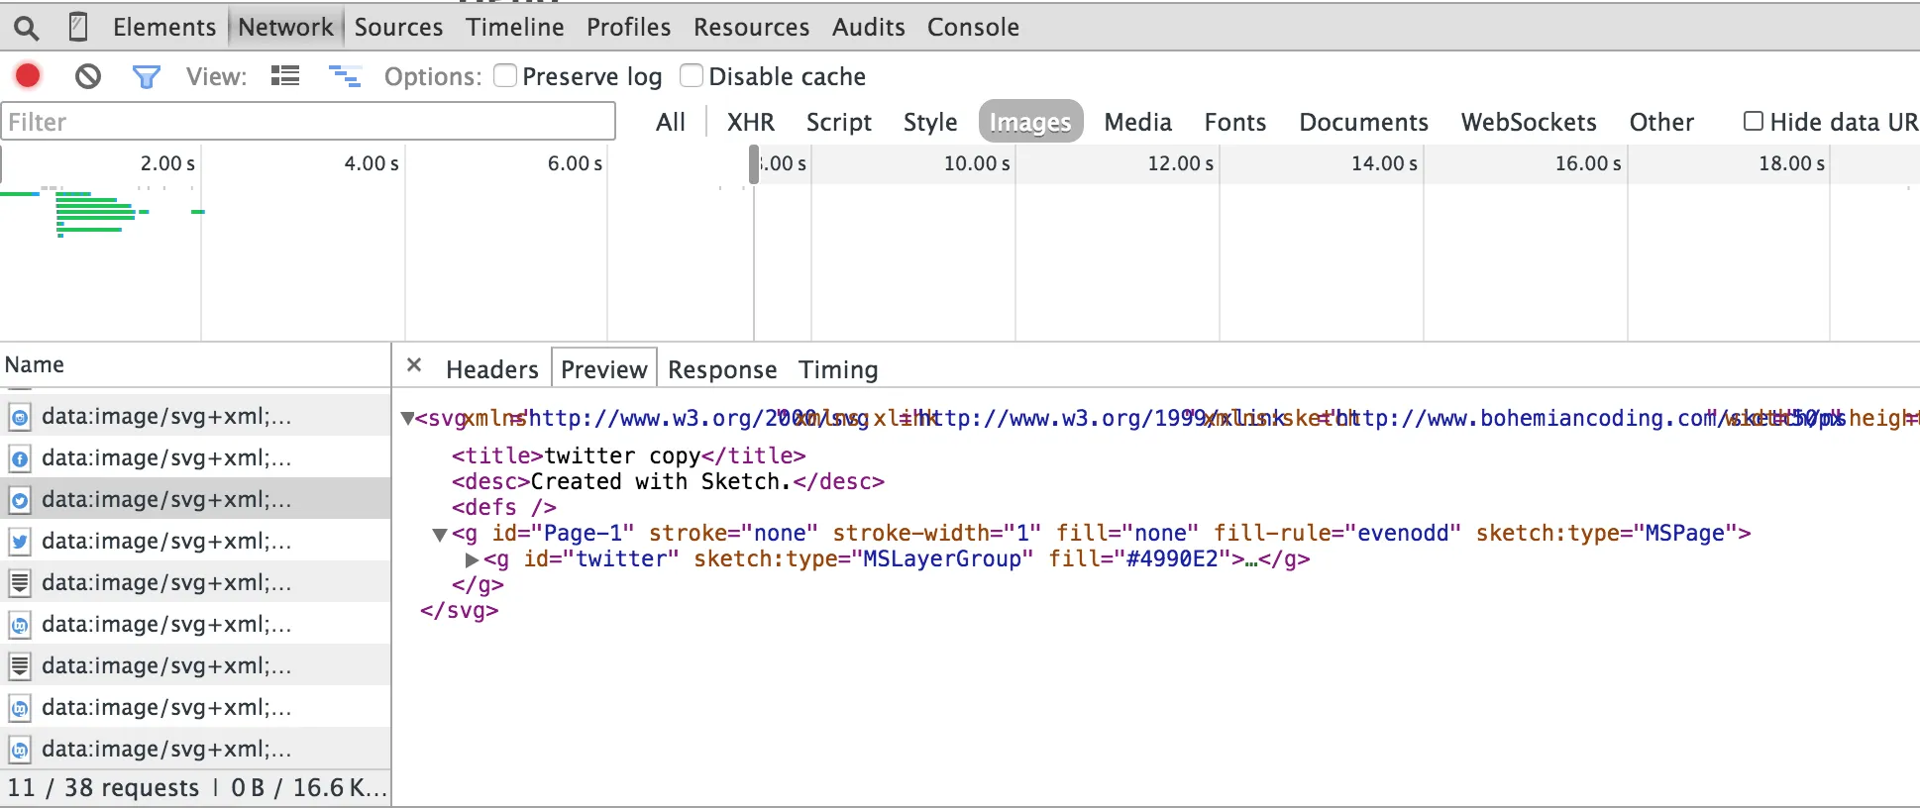
Task: Clear the network log
Action: click(x=88, y=76)
